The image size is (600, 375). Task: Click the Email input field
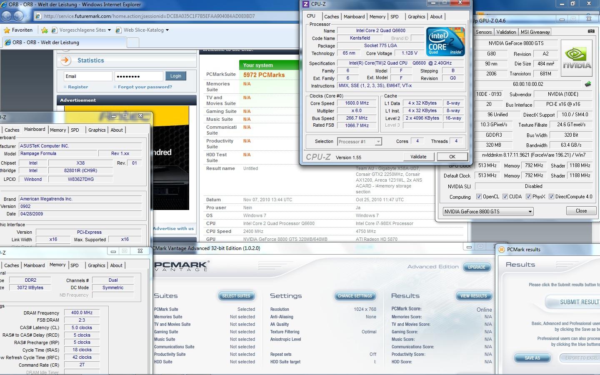click(88, 76)
